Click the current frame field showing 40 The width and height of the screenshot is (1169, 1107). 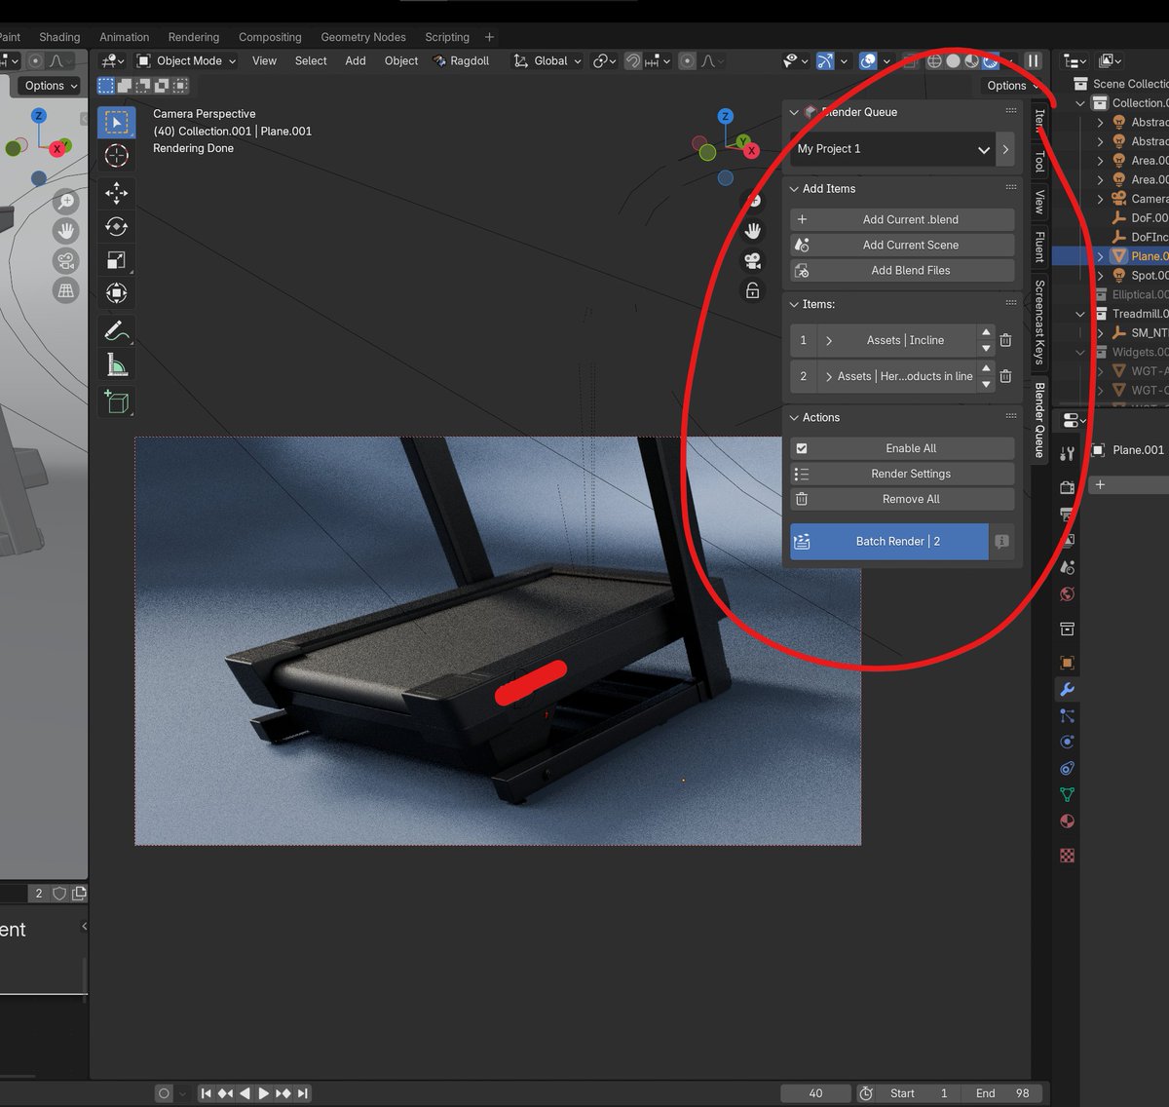(x=815, y=1093)
